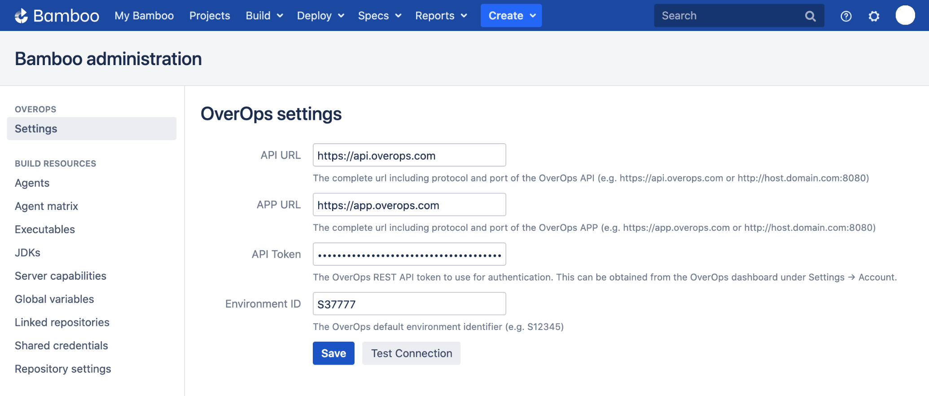The height and width of the screenshot is (396, 929).
Task: Open Server capabilities page
Action: pos(61,276)
